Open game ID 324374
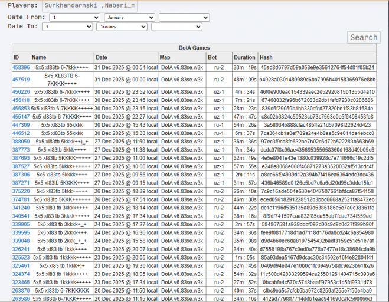 pyautogui.click(x=21, y=274)
